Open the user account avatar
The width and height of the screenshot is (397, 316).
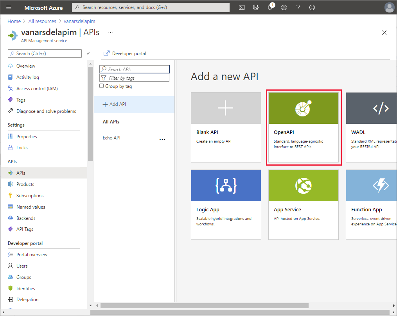[x=389, y=7]
